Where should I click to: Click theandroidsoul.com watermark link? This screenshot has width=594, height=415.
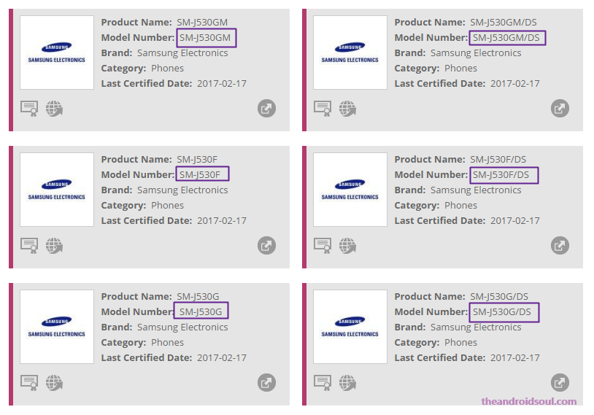coord(529,401)
